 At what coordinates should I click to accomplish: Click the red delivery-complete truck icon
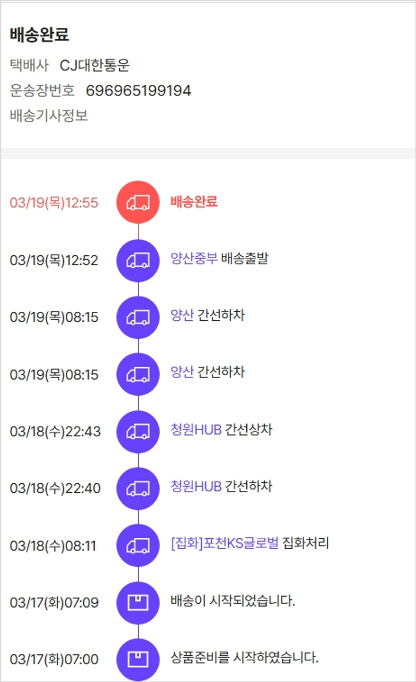point(138,203)
